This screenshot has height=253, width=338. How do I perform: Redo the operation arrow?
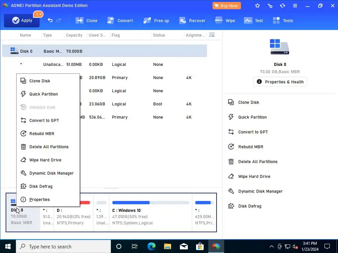tap(59, 20)
